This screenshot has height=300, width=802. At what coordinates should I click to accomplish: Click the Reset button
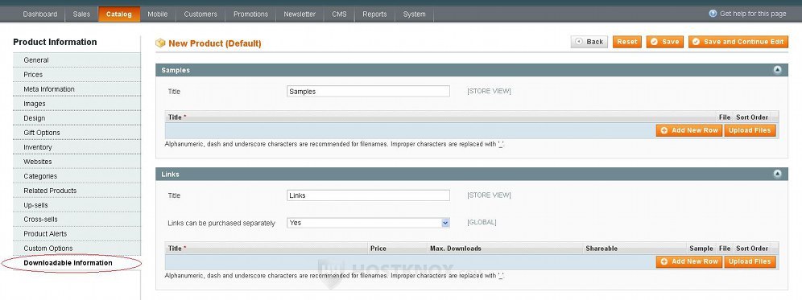point(626,42)
